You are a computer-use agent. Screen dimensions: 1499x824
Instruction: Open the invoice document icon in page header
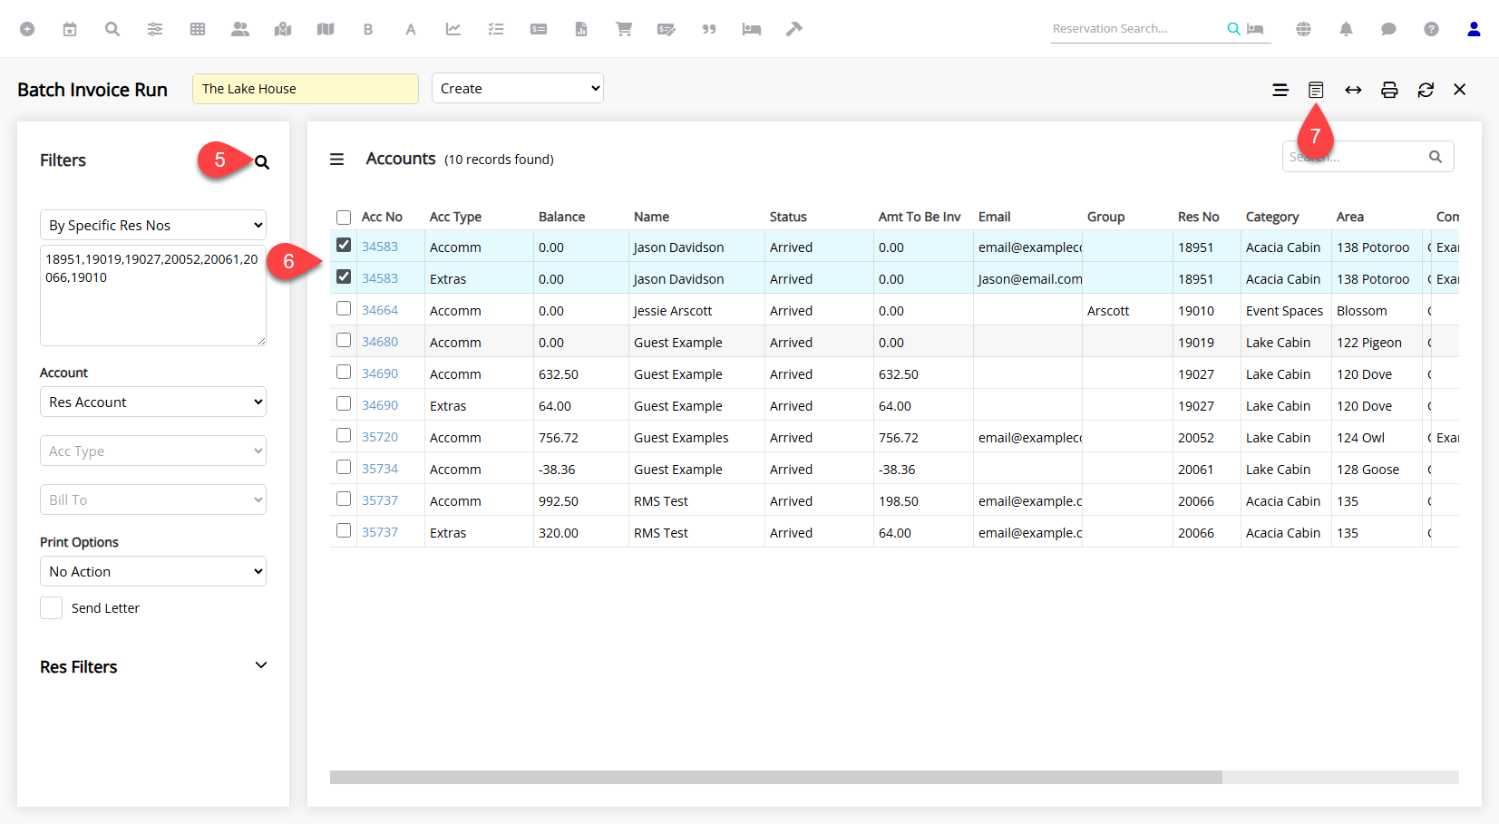pyautogui.click(x=1316, y=90)
